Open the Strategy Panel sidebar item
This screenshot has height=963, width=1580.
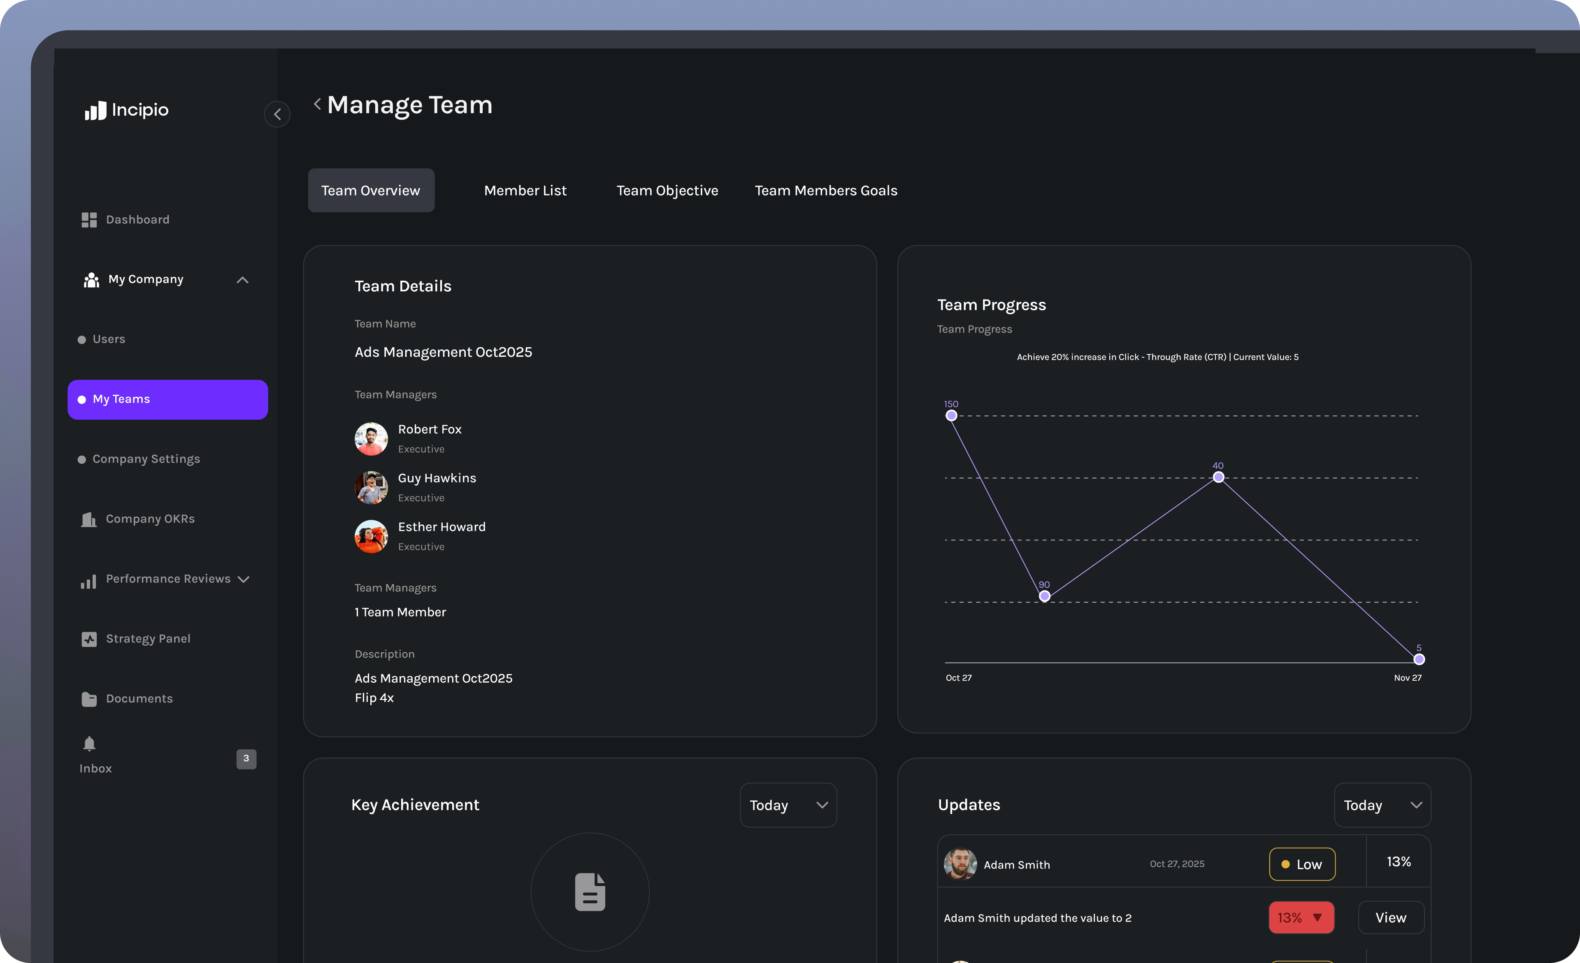148,639
